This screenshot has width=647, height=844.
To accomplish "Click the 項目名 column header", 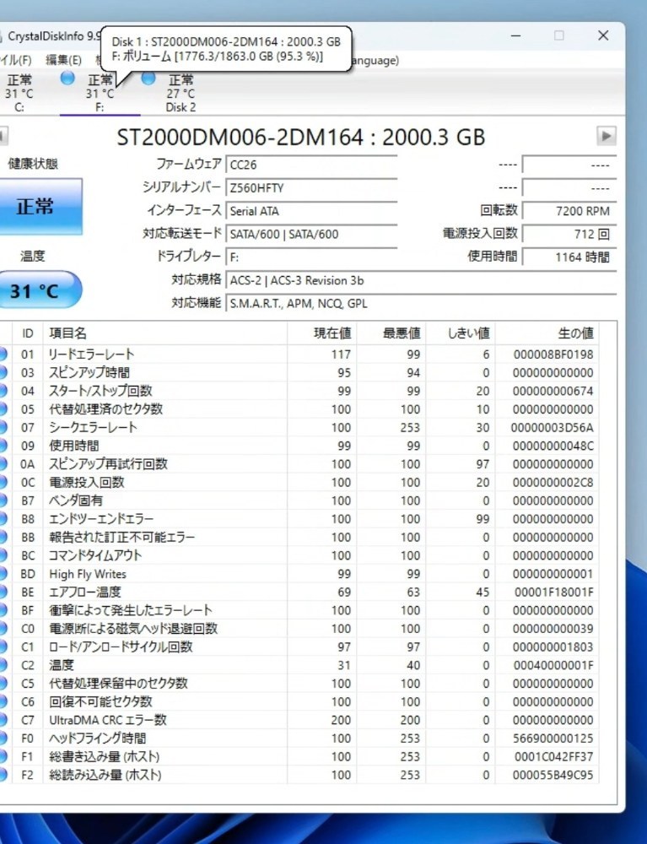I will tap(165, 333).
